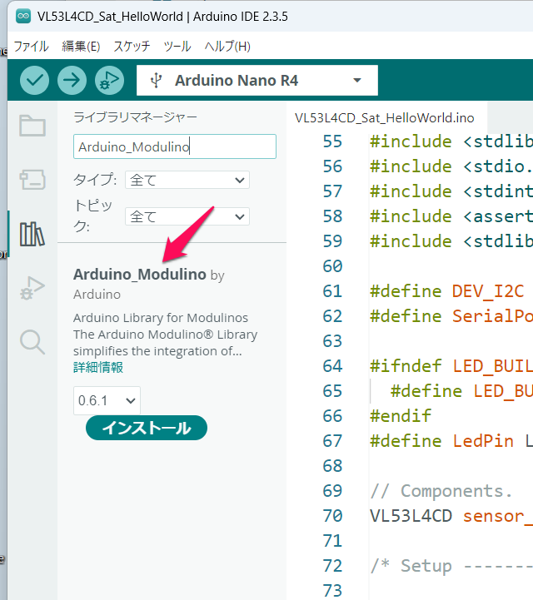Open the Arduino Nano R4 board selector
This screenshot has height=600, width=533.
click(257, 81)
